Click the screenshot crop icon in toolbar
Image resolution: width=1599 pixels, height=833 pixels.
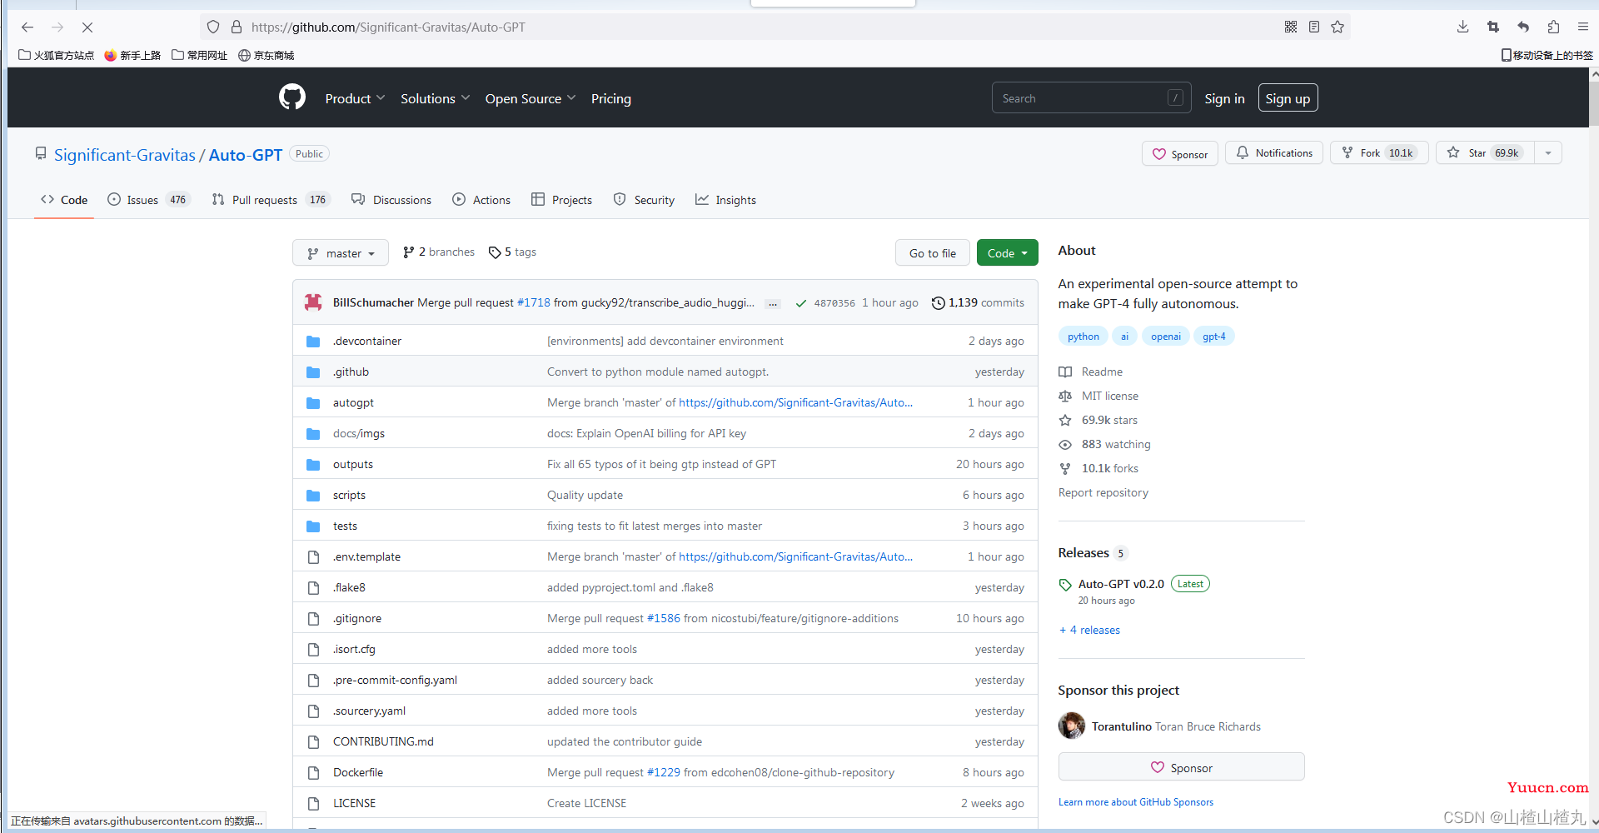coord(1493,27)
